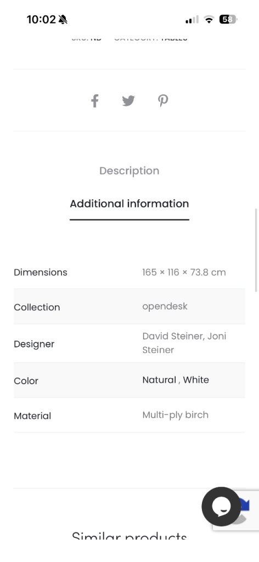Open the Natural color link

click(159, 380)
